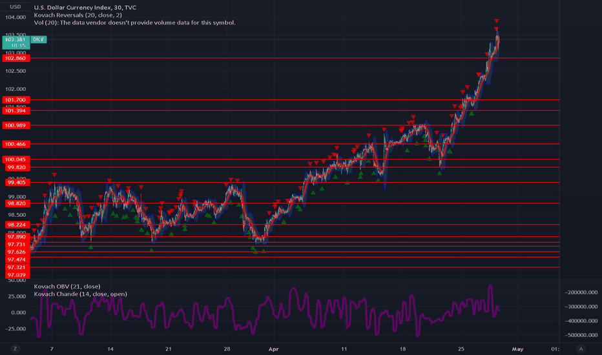The image size is (602, 355).
Task: Click the 7 date label on the time axis
Action: (52, 349)
